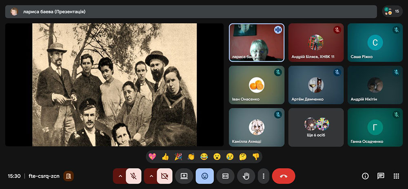Turn on the camera
This screenshot has height=189, width=408.
click(x=164, y=176)
